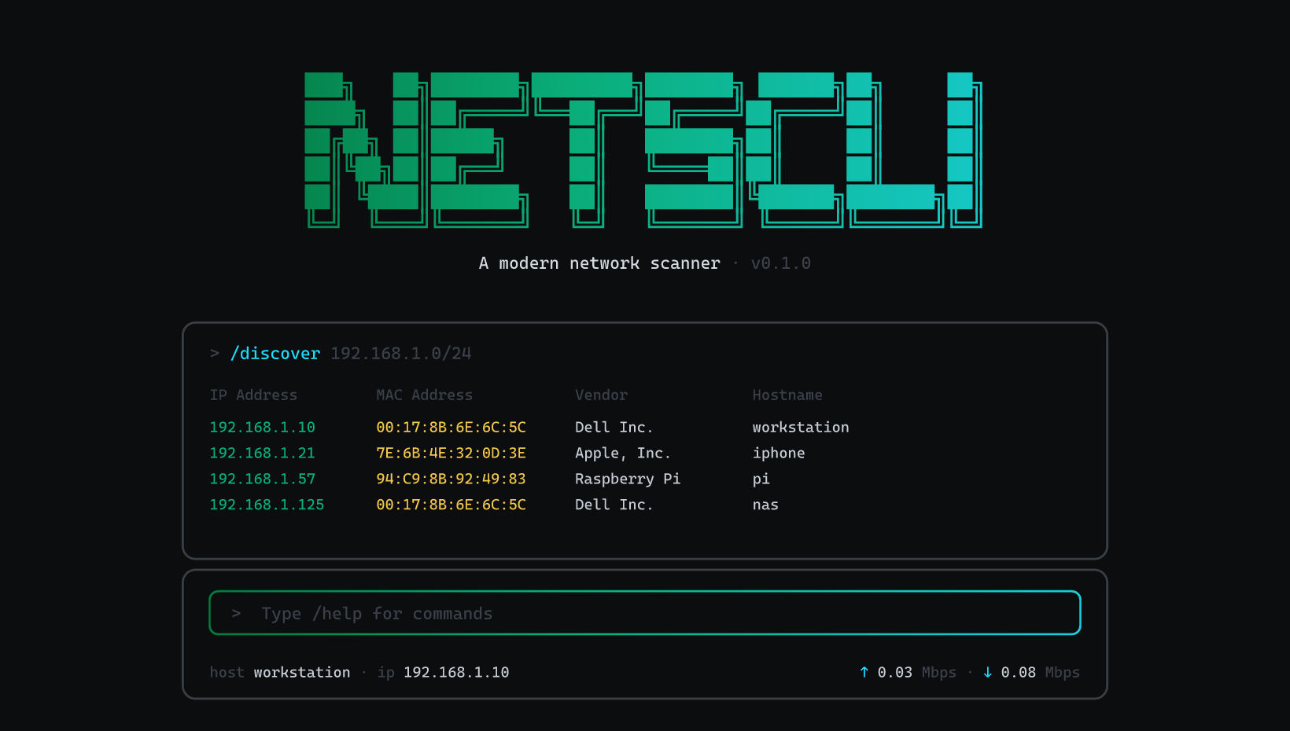Image resolution: width=1290 pixels, height=731 pixels.
Task: Click the upload arrow icon beside 0.03 Mbps
Action: click(864, 672)
